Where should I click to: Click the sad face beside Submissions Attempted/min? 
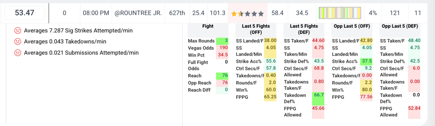click(18, 53)
